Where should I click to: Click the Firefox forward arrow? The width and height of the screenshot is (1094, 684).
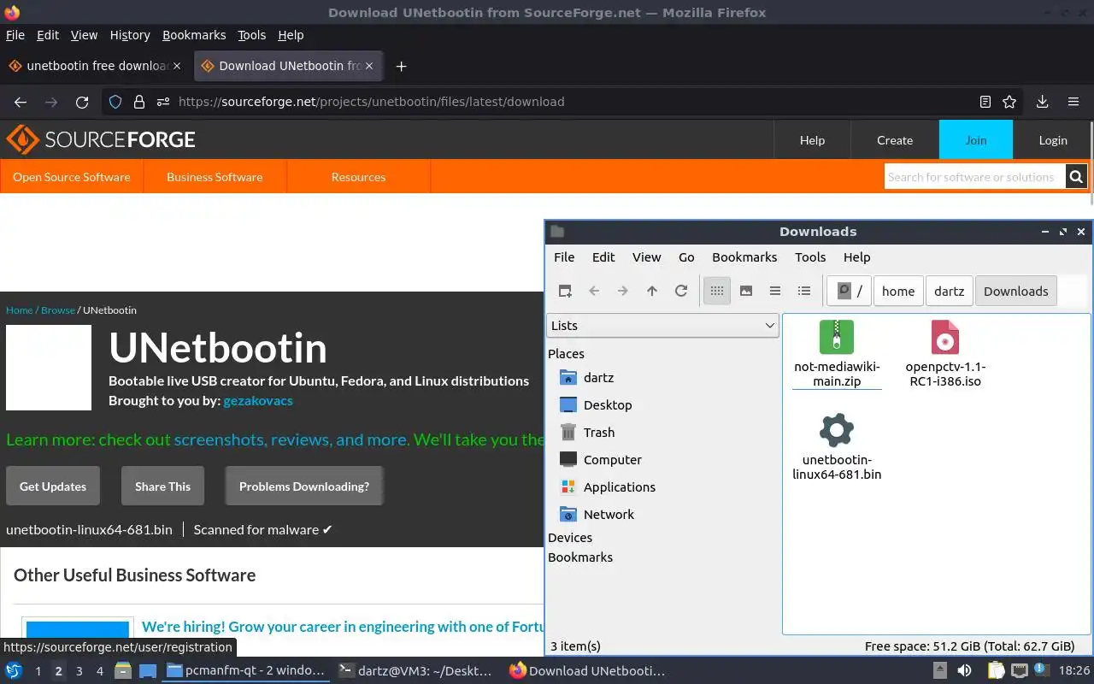pos(51,102)
